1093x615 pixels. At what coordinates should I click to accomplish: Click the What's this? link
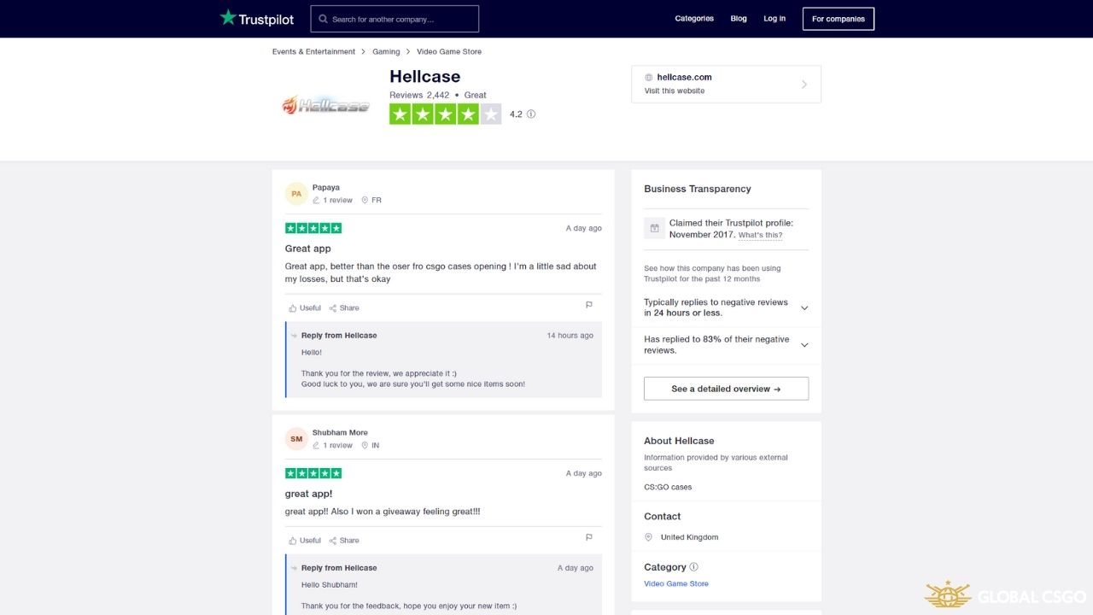(x=760, y=236)
